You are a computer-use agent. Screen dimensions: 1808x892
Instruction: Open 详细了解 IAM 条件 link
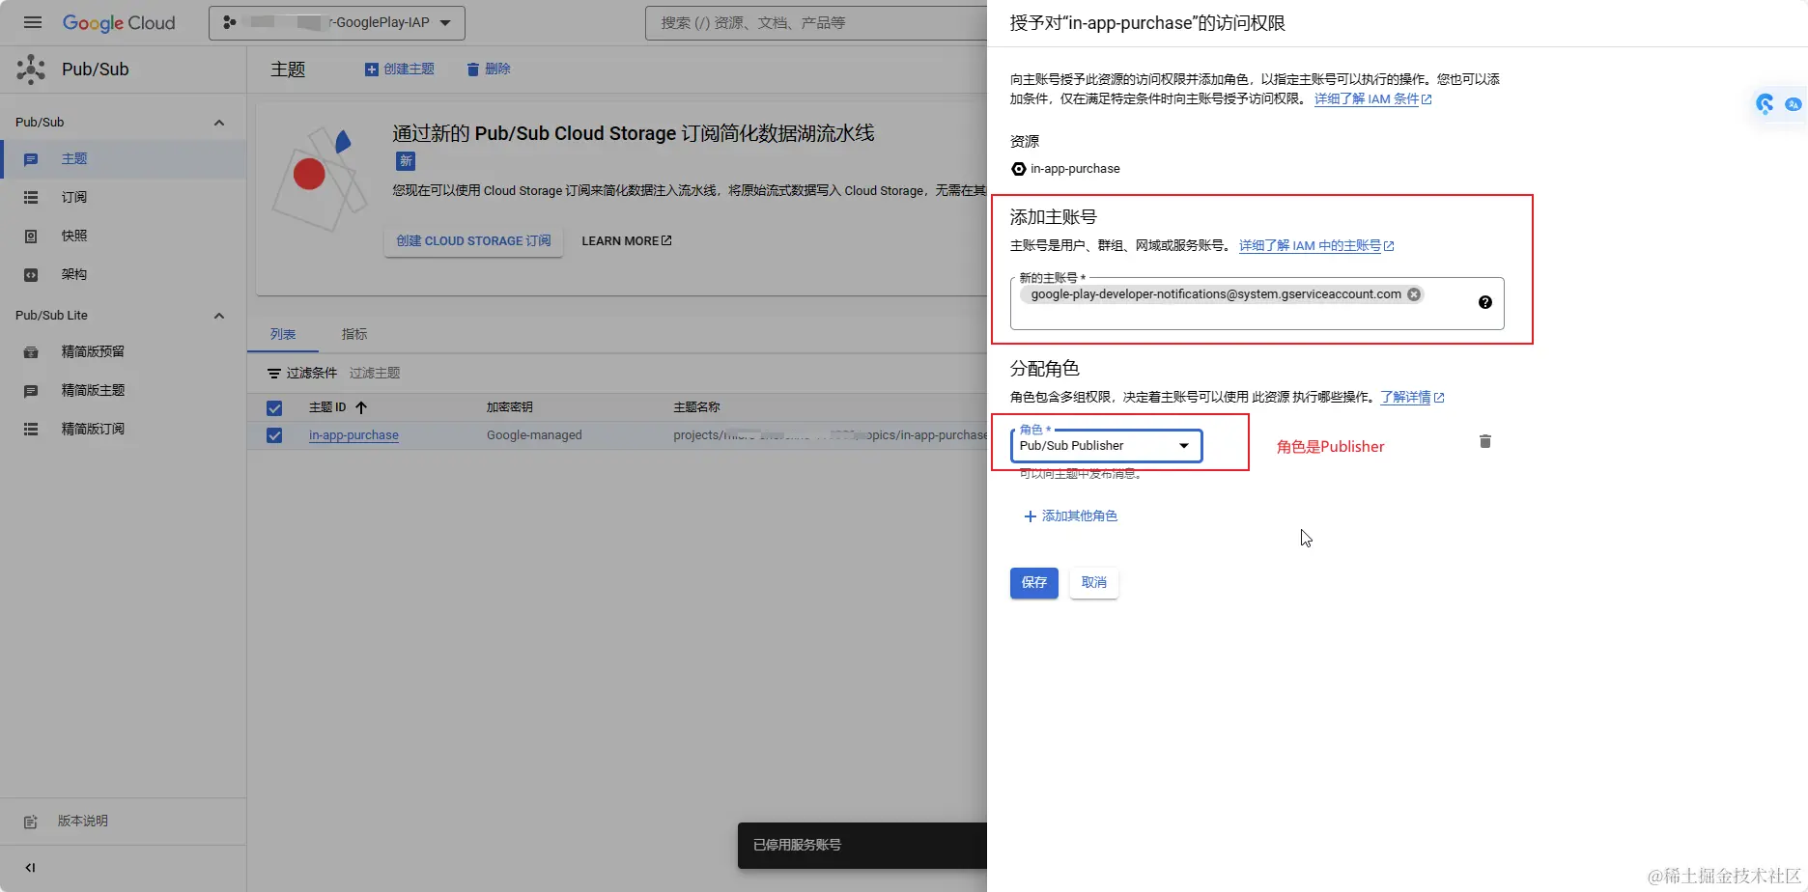click(1372, 99)
